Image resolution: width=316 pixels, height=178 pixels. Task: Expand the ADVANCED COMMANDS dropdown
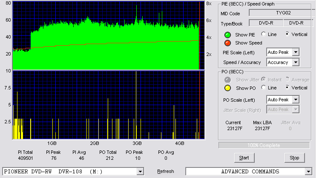pyautogui.click(x=308, y=172)
